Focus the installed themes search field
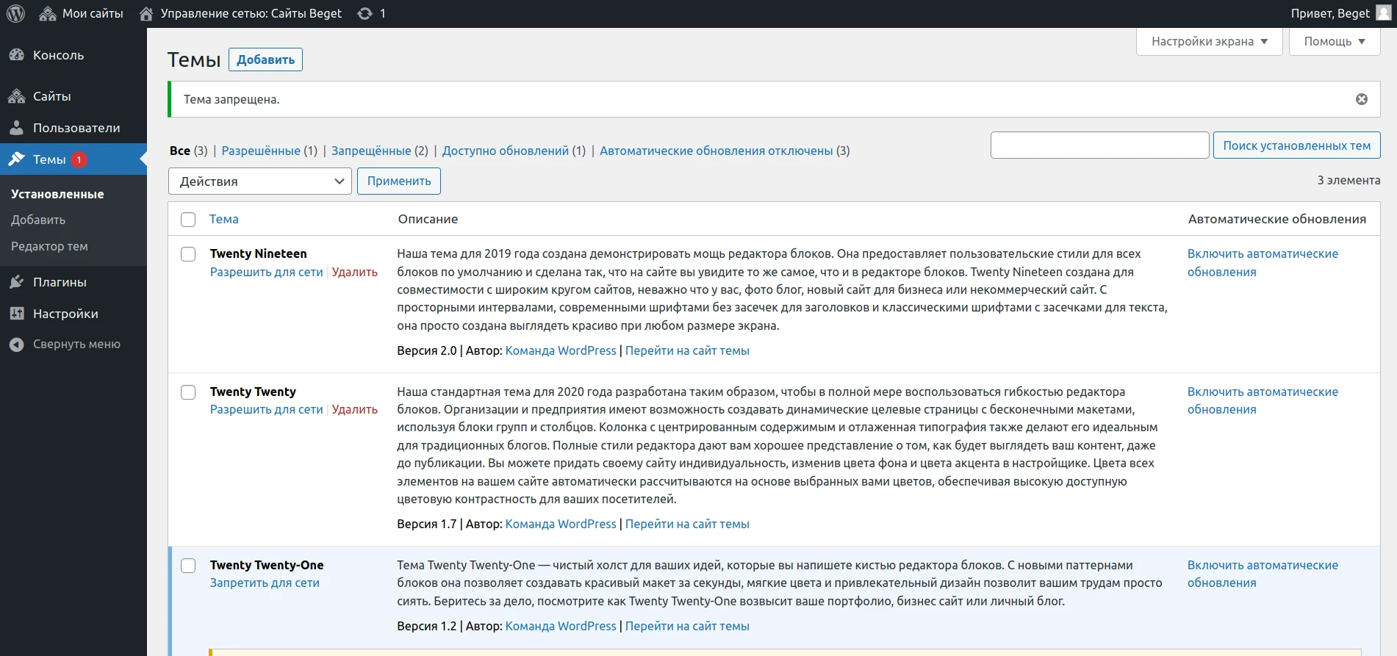1397x656 pixels. click(x=1099, y=145)
